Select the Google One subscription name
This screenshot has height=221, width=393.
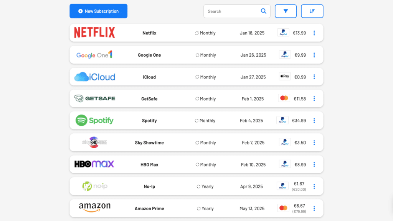click(149, 55)
